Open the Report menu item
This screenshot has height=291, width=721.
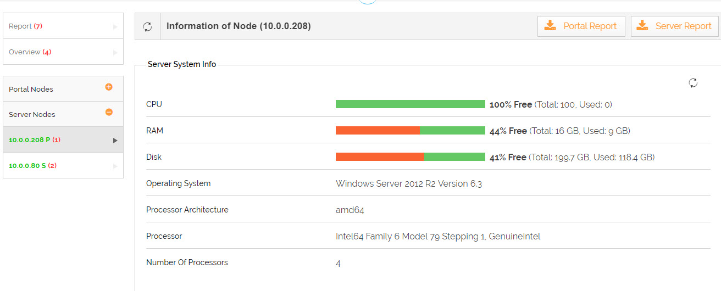tap(63, 26)
